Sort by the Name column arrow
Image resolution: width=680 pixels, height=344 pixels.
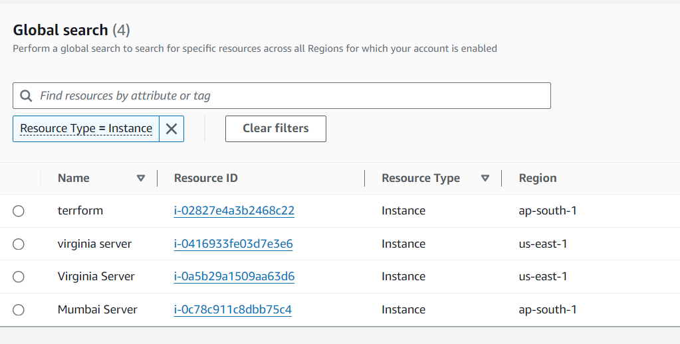(140, 178)
